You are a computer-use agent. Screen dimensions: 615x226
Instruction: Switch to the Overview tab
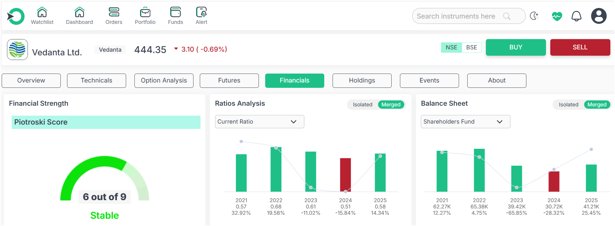pyautogui.click(x=31, y=81)
